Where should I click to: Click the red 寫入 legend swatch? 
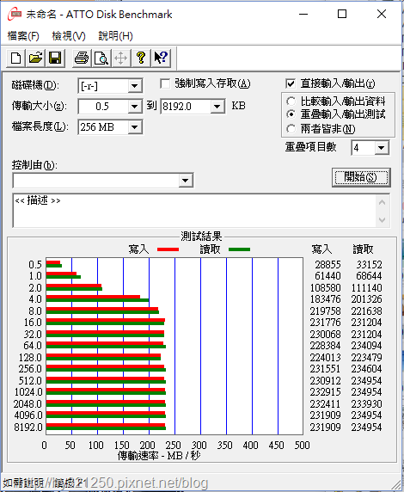[168, 249]
